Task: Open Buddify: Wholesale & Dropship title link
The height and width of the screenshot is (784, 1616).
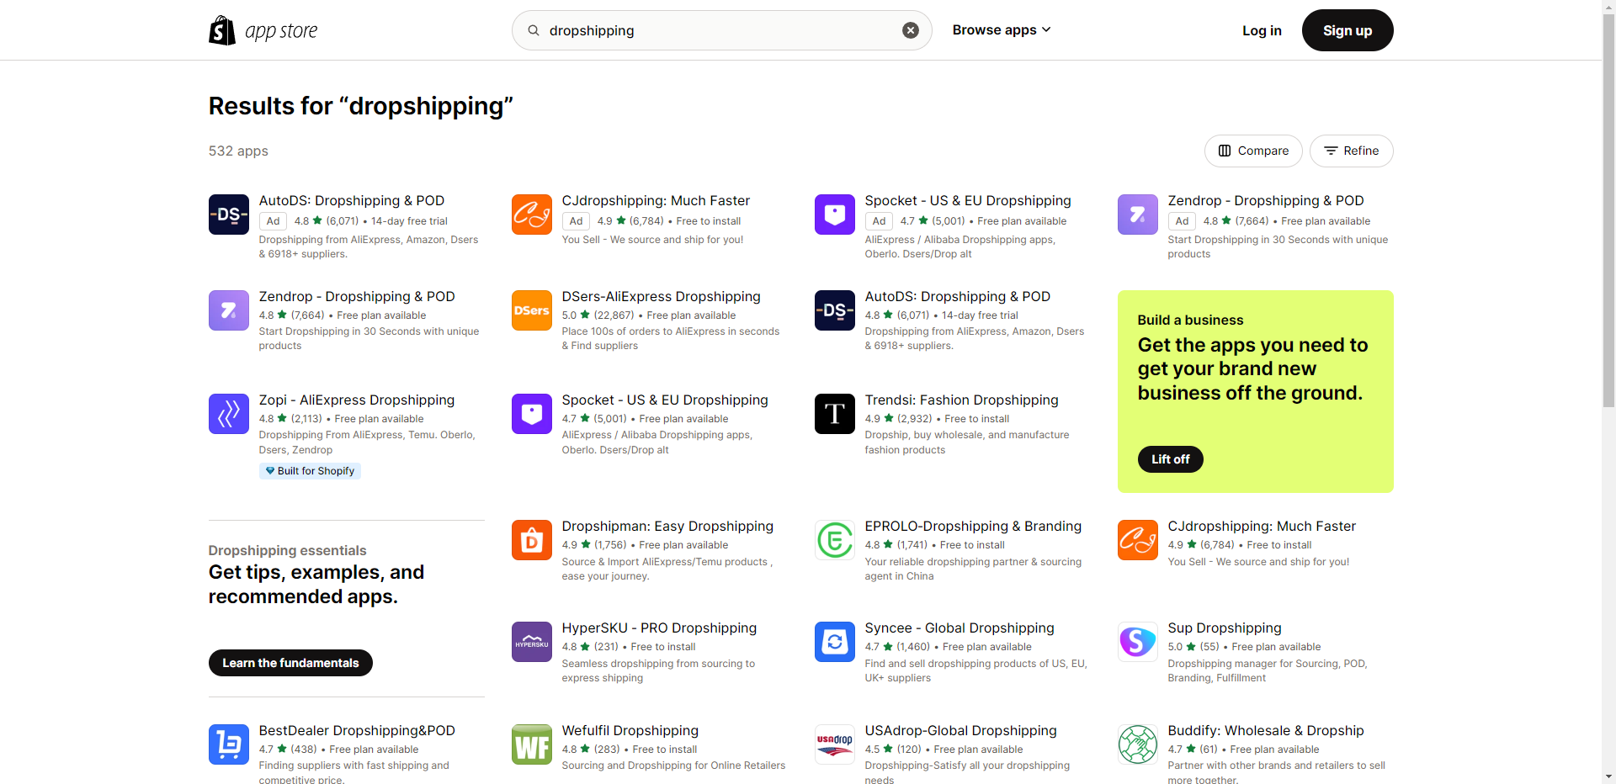Action: click(x=1266, y=730)
